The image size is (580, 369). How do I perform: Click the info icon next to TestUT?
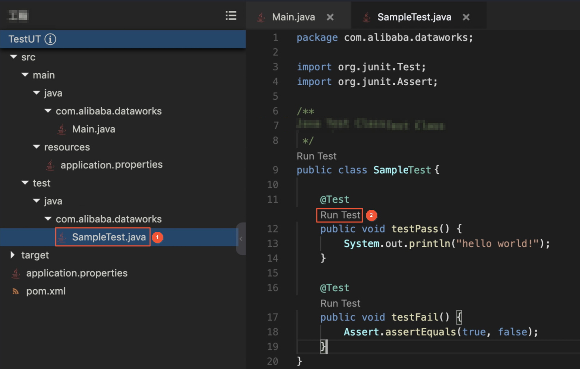pyautogui.click(x=50, y=39)
